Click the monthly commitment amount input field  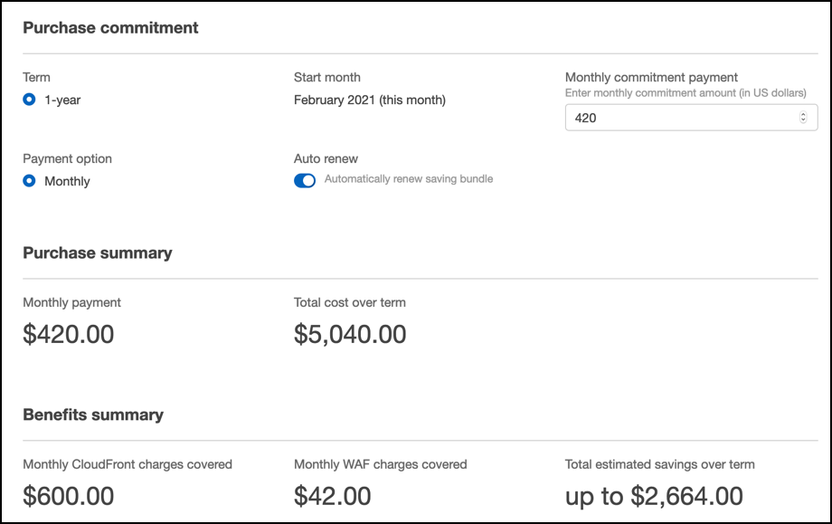pos(678,117)
